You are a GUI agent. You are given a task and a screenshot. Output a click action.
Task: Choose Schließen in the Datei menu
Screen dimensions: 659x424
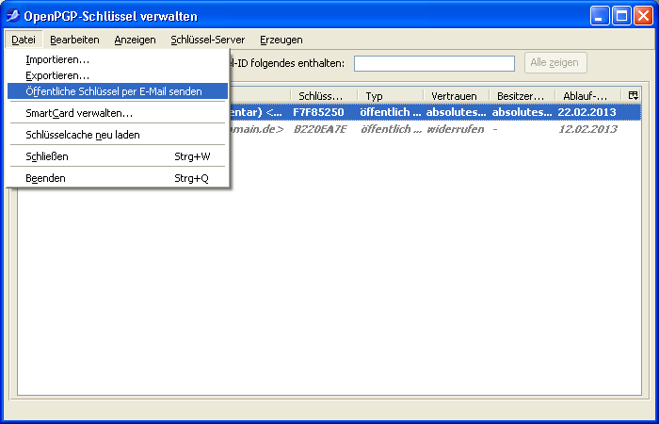[118, 156]
